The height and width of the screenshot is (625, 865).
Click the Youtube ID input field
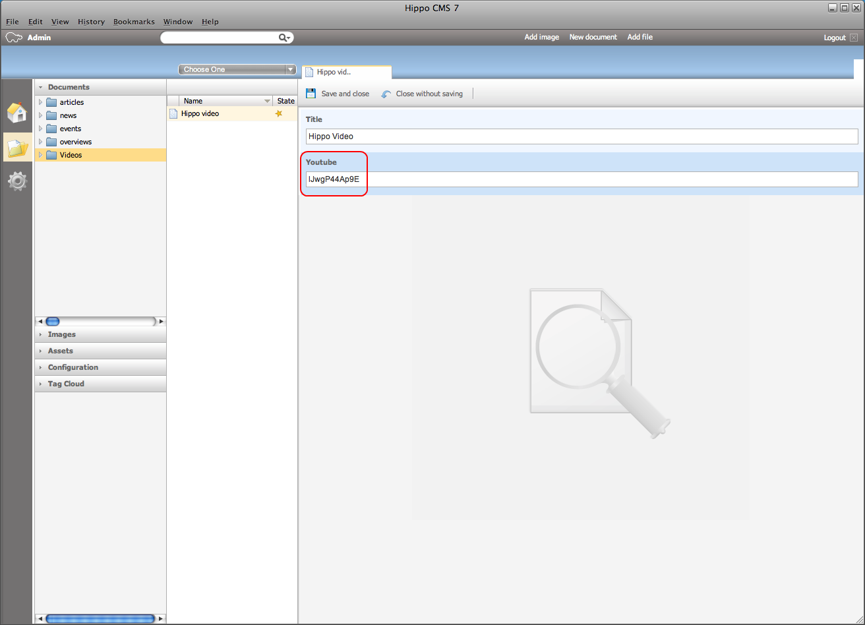(x=582, y=179)
